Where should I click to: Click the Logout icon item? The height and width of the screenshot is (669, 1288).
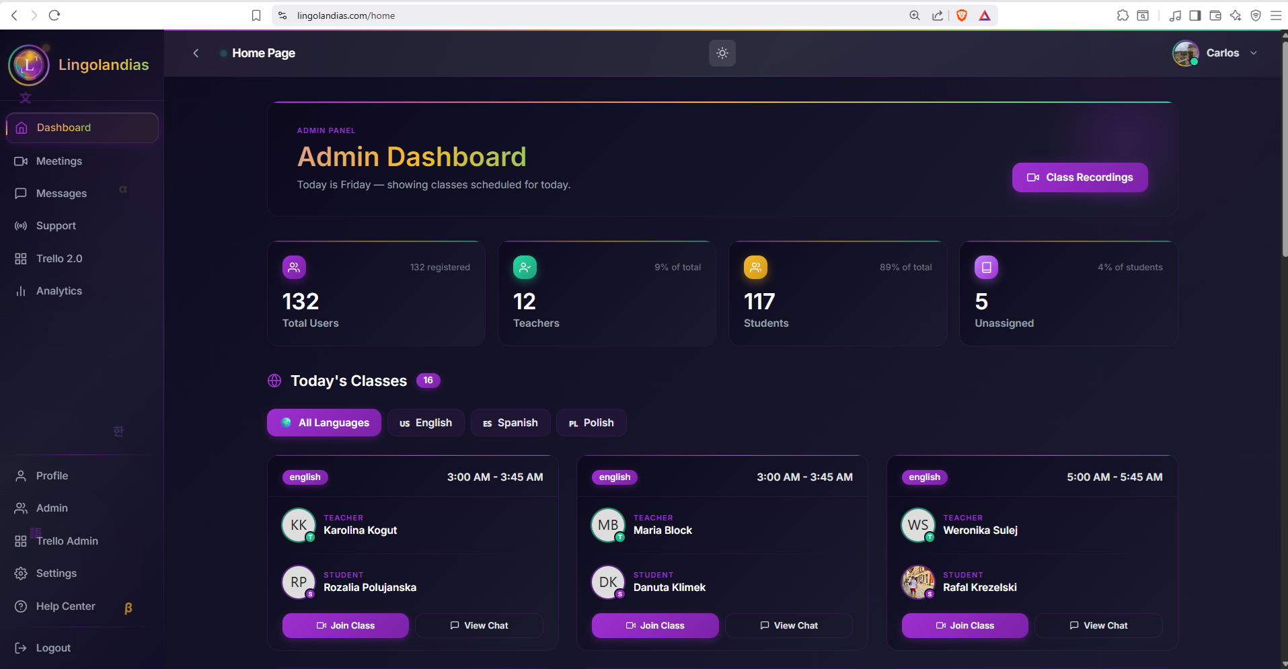coord(21,648)
